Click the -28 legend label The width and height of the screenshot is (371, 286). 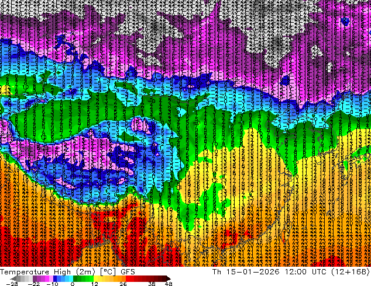click(x=12, y=284)
